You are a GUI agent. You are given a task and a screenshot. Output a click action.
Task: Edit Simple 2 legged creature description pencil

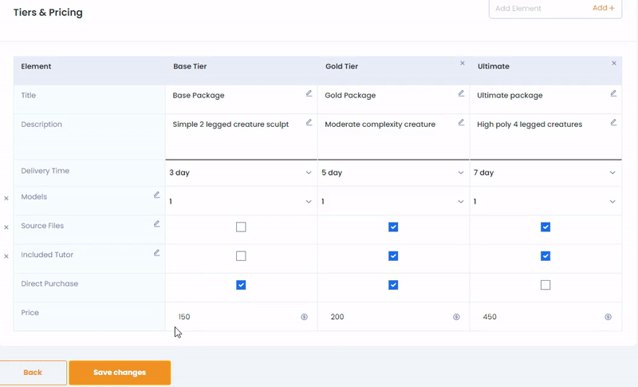point(309,123)
